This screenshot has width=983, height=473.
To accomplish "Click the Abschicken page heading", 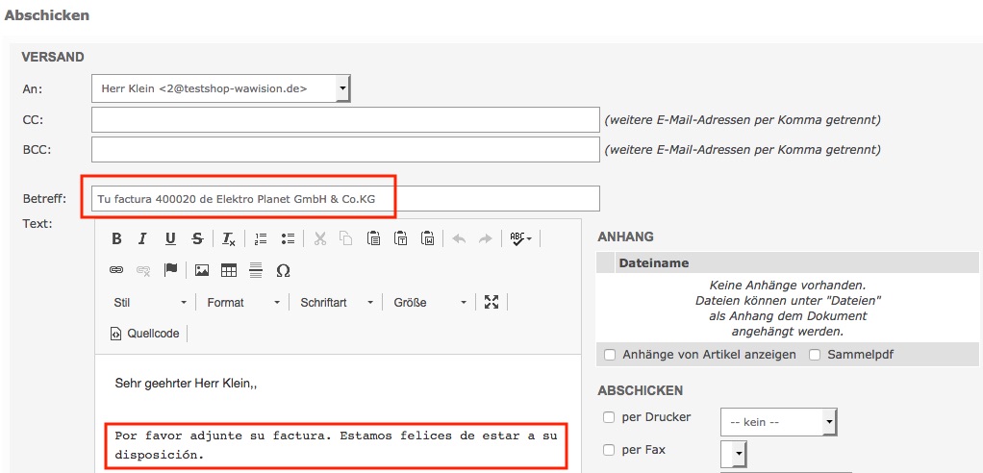I will (46, 14).
